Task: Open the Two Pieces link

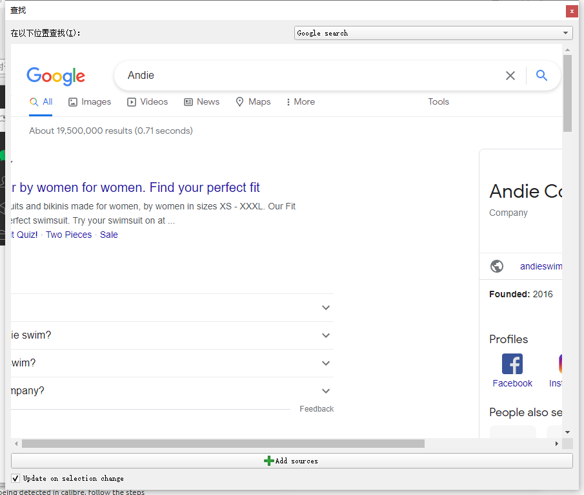Action: click(x=68, y=235)
